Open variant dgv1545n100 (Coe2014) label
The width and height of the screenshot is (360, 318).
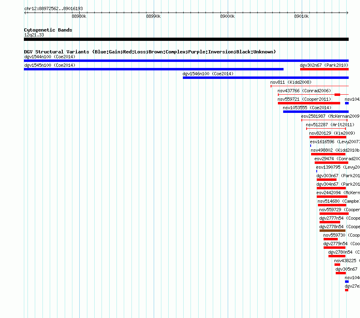click(x=50, y=65)
